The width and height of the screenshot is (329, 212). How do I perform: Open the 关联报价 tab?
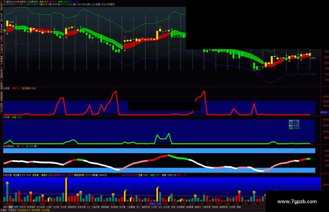click(12, 210)
